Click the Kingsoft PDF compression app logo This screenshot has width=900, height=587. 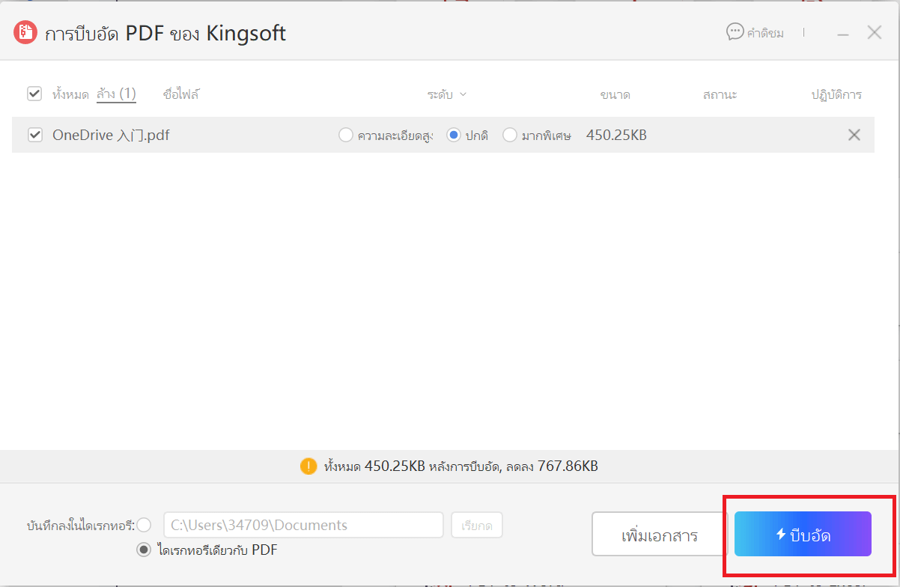click(25, 33)
